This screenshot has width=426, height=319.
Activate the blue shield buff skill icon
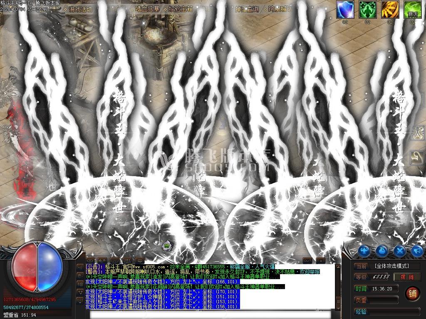tap(345, 10)
